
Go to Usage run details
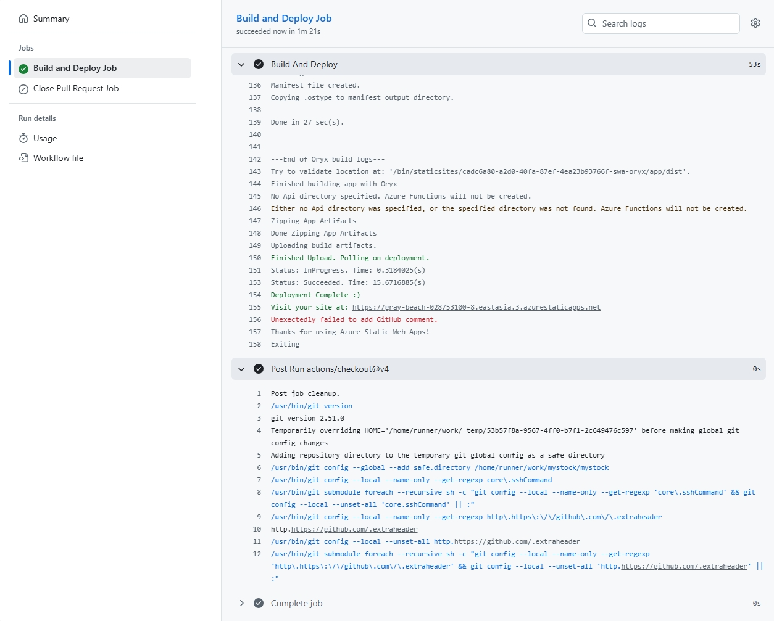[45, 138]
